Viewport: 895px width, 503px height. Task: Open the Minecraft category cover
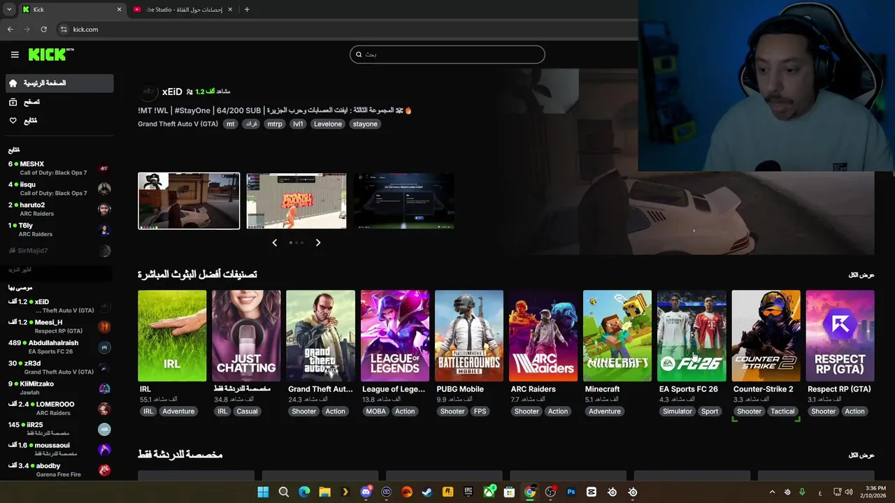click(x=617, y=335)
